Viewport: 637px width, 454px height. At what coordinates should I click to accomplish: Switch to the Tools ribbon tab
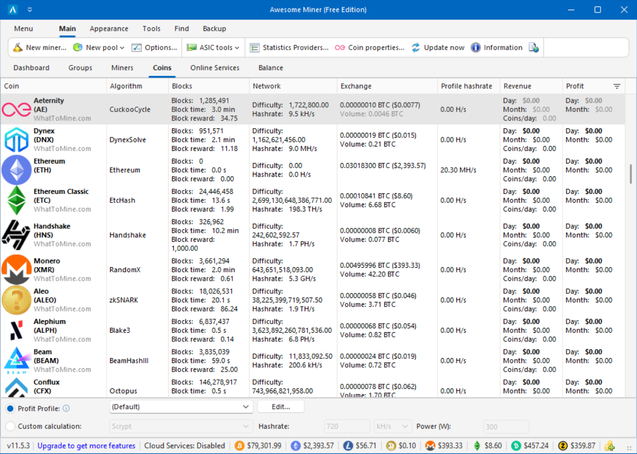151,29
